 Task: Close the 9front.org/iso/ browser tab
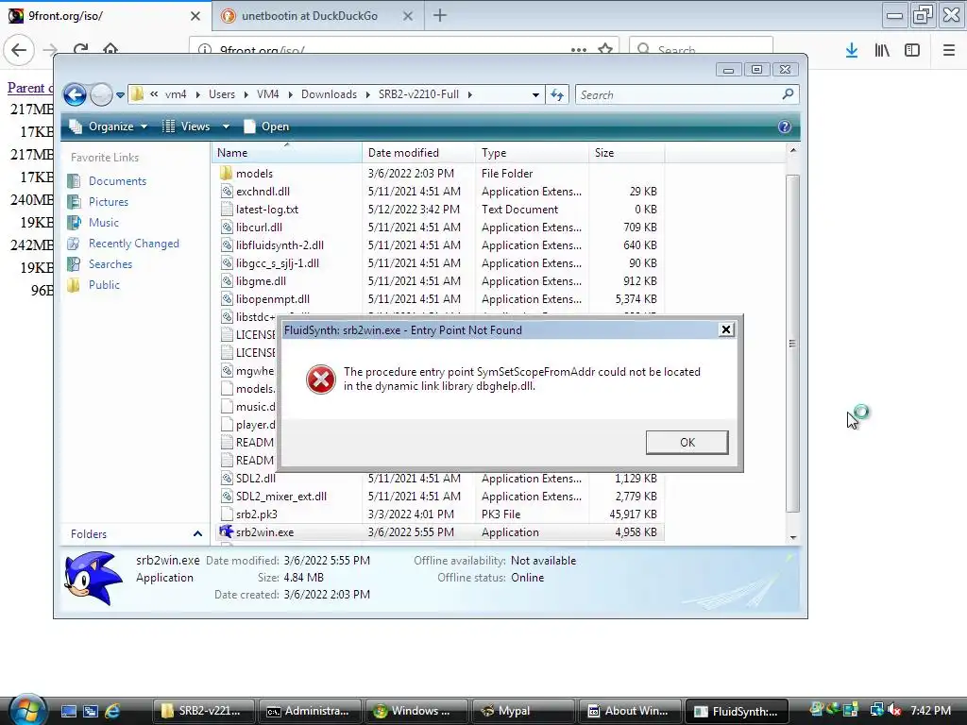195,16
